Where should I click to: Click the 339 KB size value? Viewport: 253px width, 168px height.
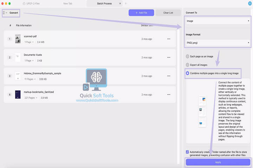coord(43,79)
